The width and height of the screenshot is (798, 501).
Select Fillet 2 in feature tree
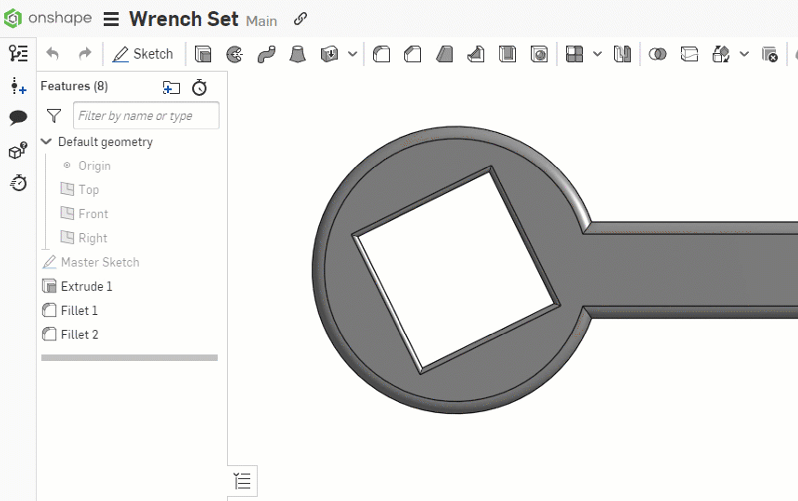click(79, 334)
